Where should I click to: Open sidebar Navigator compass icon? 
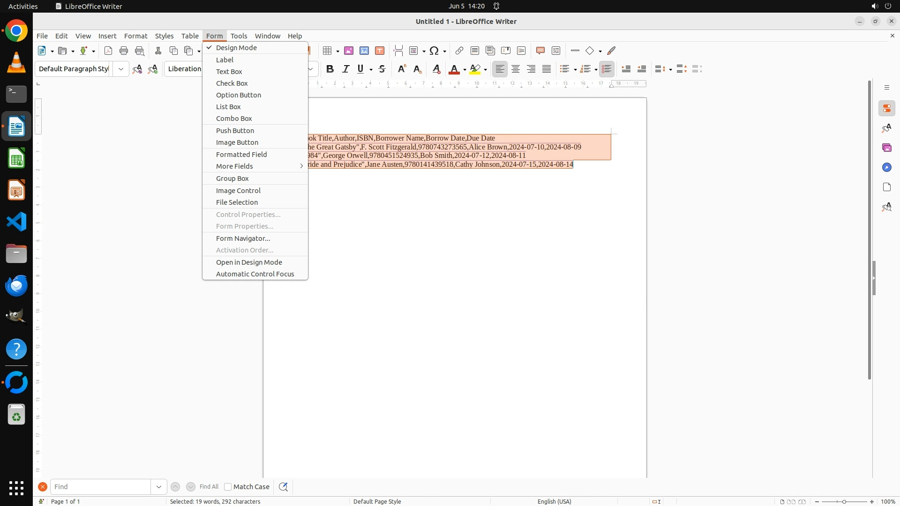pos(886,168)
